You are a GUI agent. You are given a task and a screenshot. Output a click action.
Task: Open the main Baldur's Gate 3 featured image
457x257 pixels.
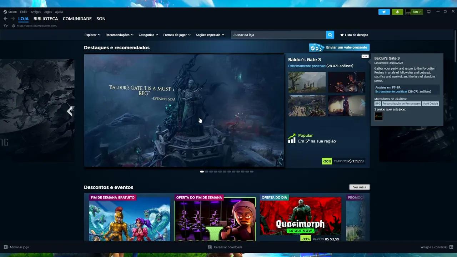tap(184, 110)
